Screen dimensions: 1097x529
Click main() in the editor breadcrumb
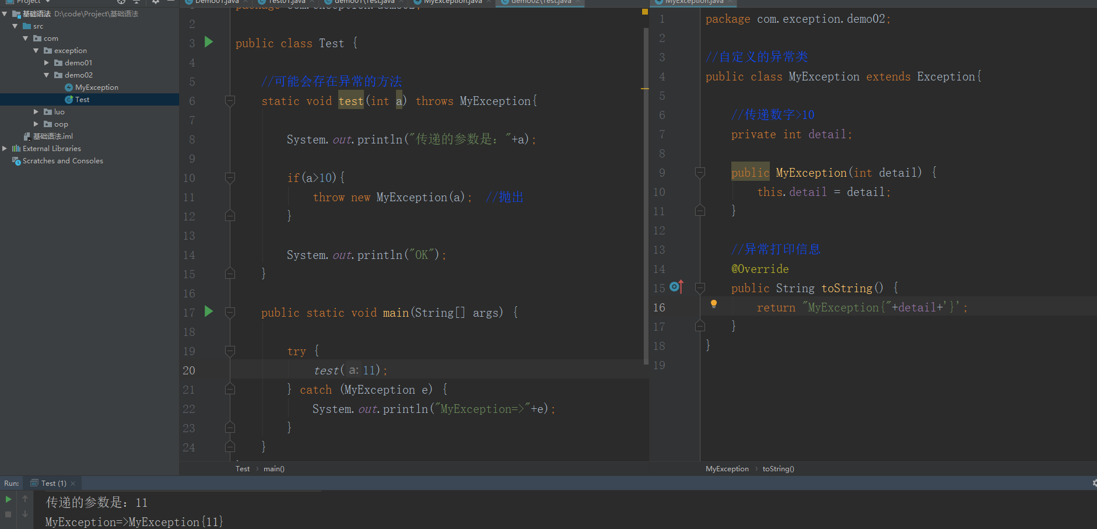tap(274, 469)
